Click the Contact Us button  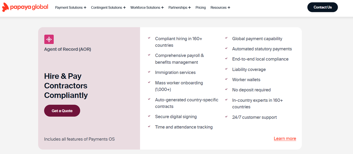(322, 7)
